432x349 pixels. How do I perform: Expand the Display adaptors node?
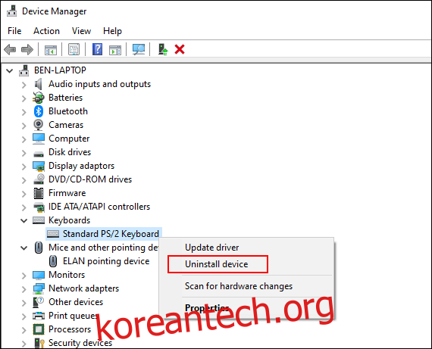(x=24, y=167)
